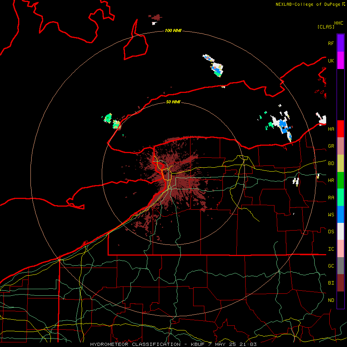The height and width of the screenshot is (347, 347).
Task: Click the 'RF' legend label
Action: click(331, 43)
